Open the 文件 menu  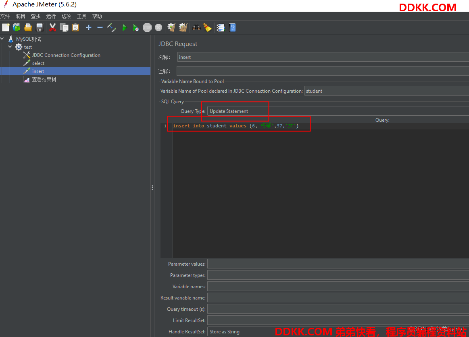coord(5,16)
